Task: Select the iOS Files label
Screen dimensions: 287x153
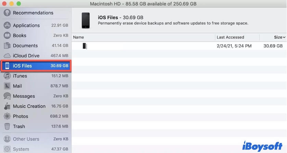Action: pos(22,66)
